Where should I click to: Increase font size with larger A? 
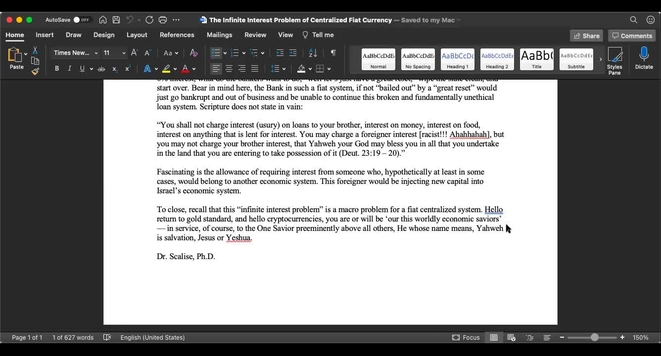[x=135, y=53]
